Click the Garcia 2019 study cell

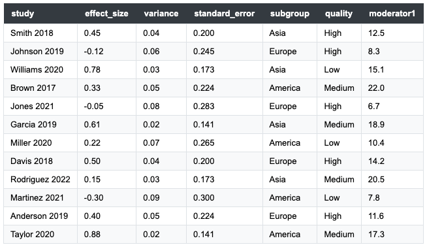[40, 124]
